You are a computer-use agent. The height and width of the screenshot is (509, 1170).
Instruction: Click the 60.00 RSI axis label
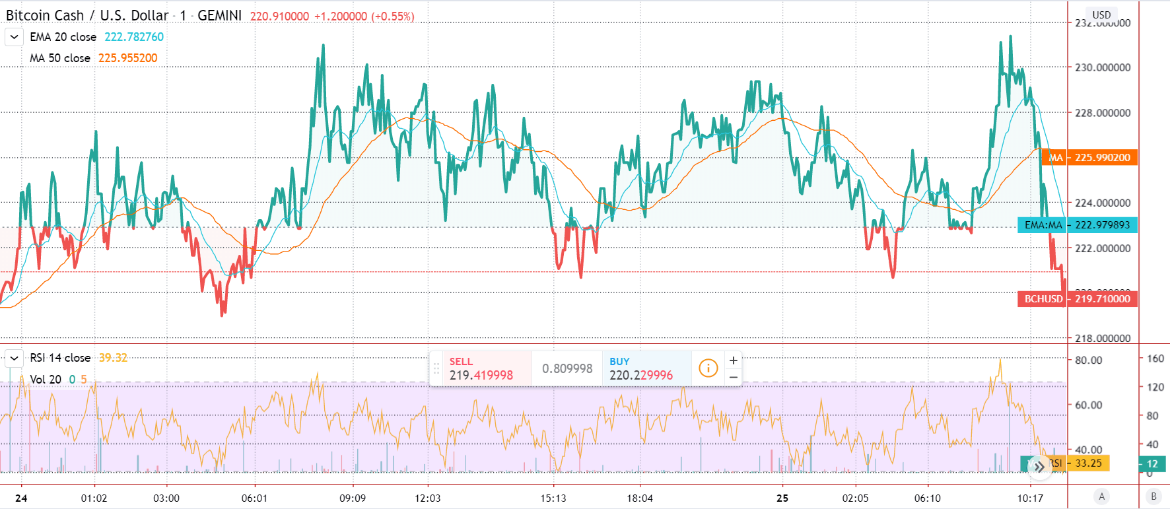(x=1088, y=405)
